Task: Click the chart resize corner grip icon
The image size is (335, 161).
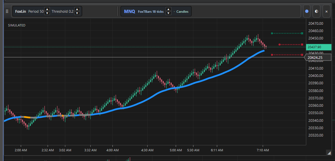Action: point(328,152)
